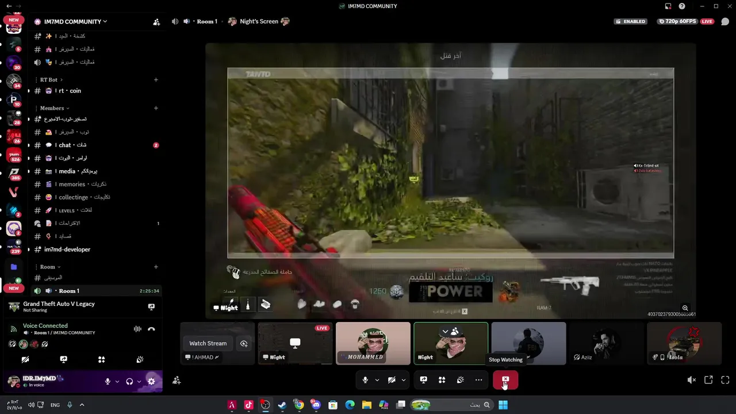Image resolution: width=736 pixels, height=414 pixels.
Task: Mute stream volume icon at bottom right
Action: click(692, 380)
